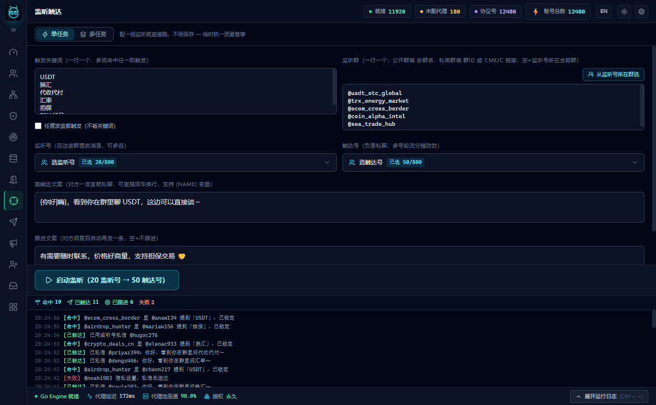Click the run log panel scrollbar
This screenshot has width=656, height=405.
tap(654, 319)
